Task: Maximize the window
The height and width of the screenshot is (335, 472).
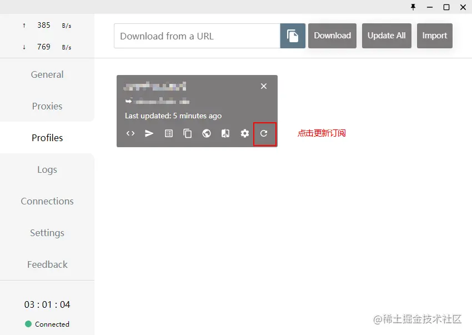Action: coord(446,7)
